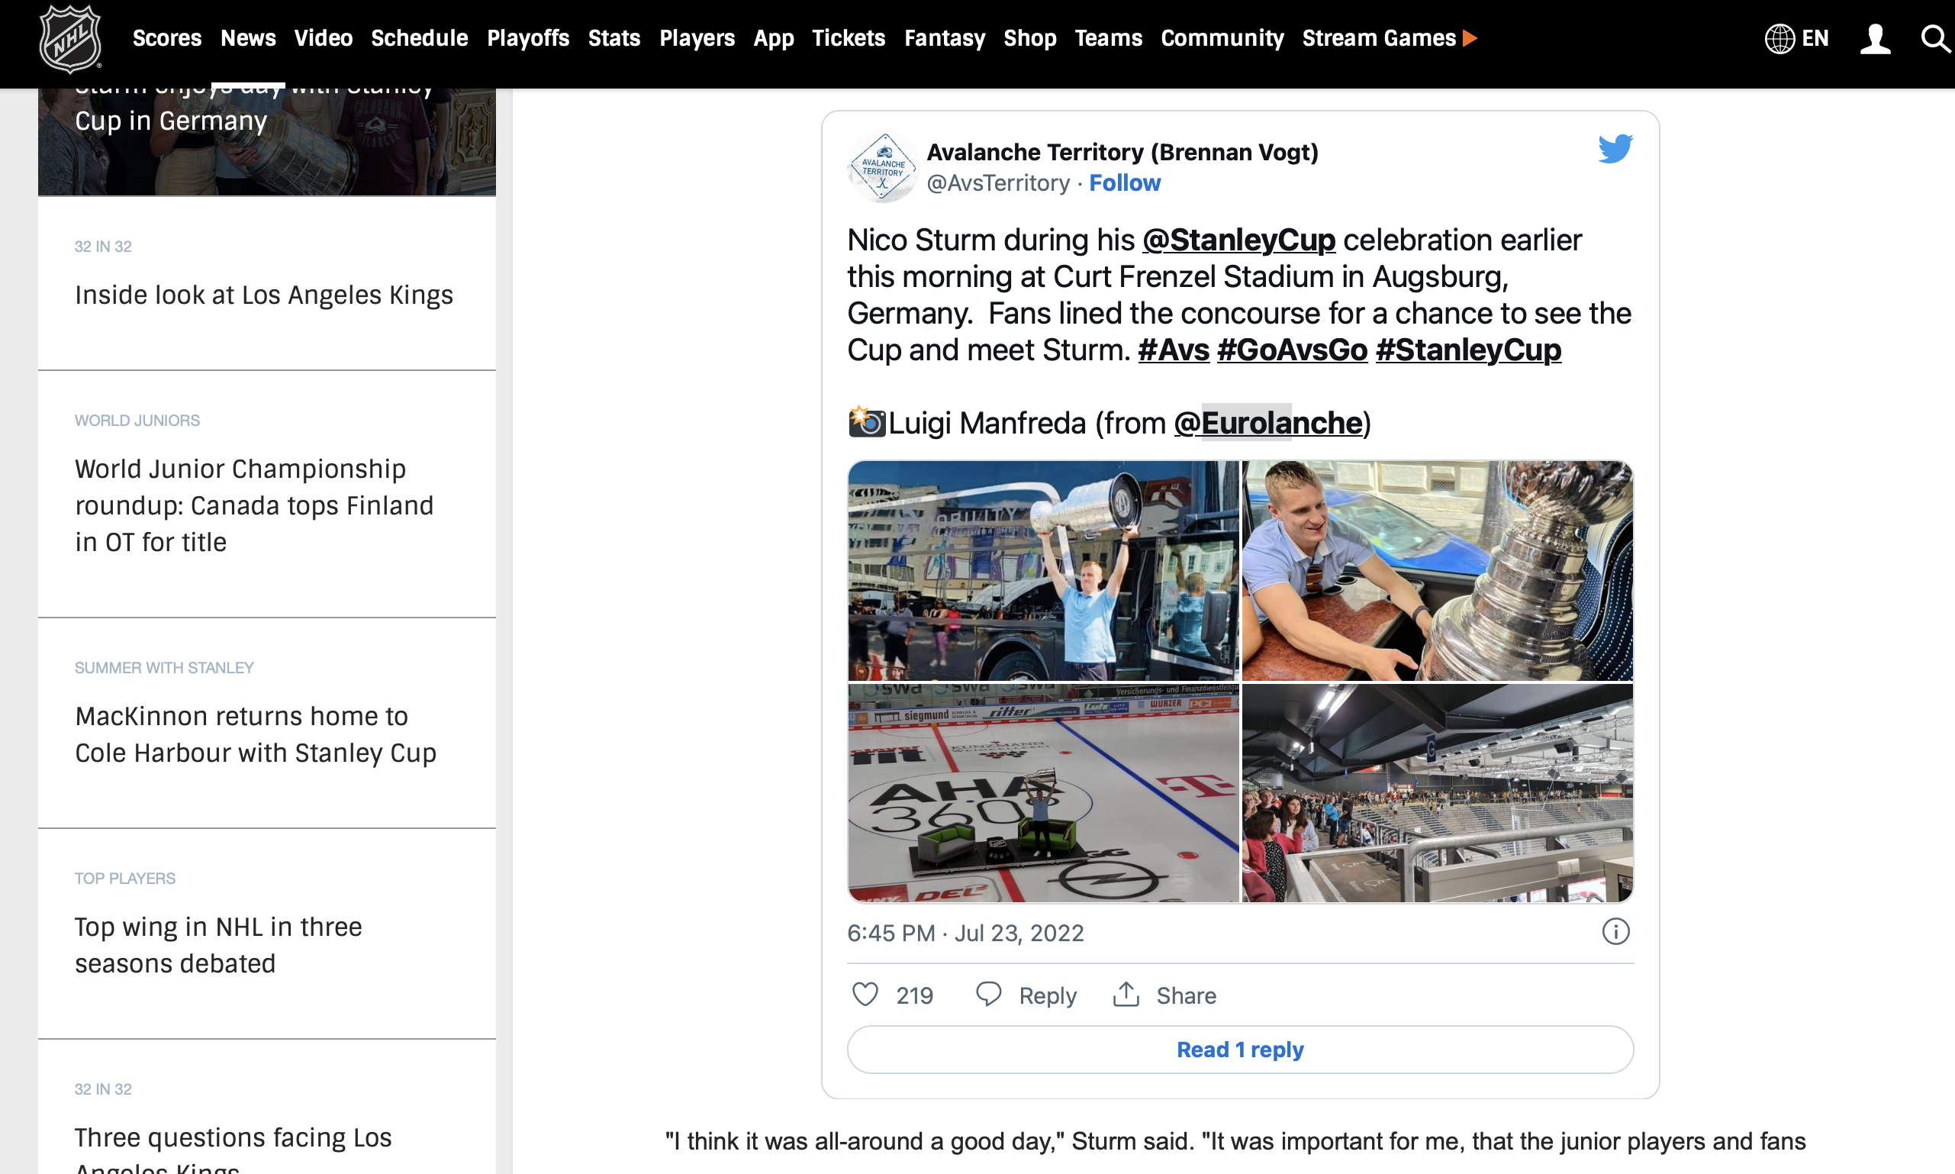This screenshot has height=1174, width=1955.
Task: Open photo of Sturm lifting the Cup by bus
Action: pyautogui.click(x=1043, y=570)
